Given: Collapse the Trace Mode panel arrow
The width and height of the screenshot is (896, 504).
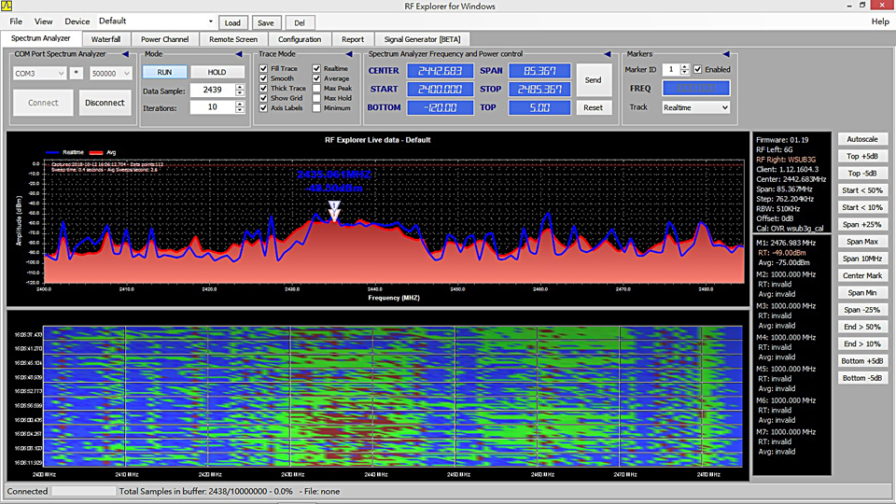Looking at the screenshot, I should [349, 54].
